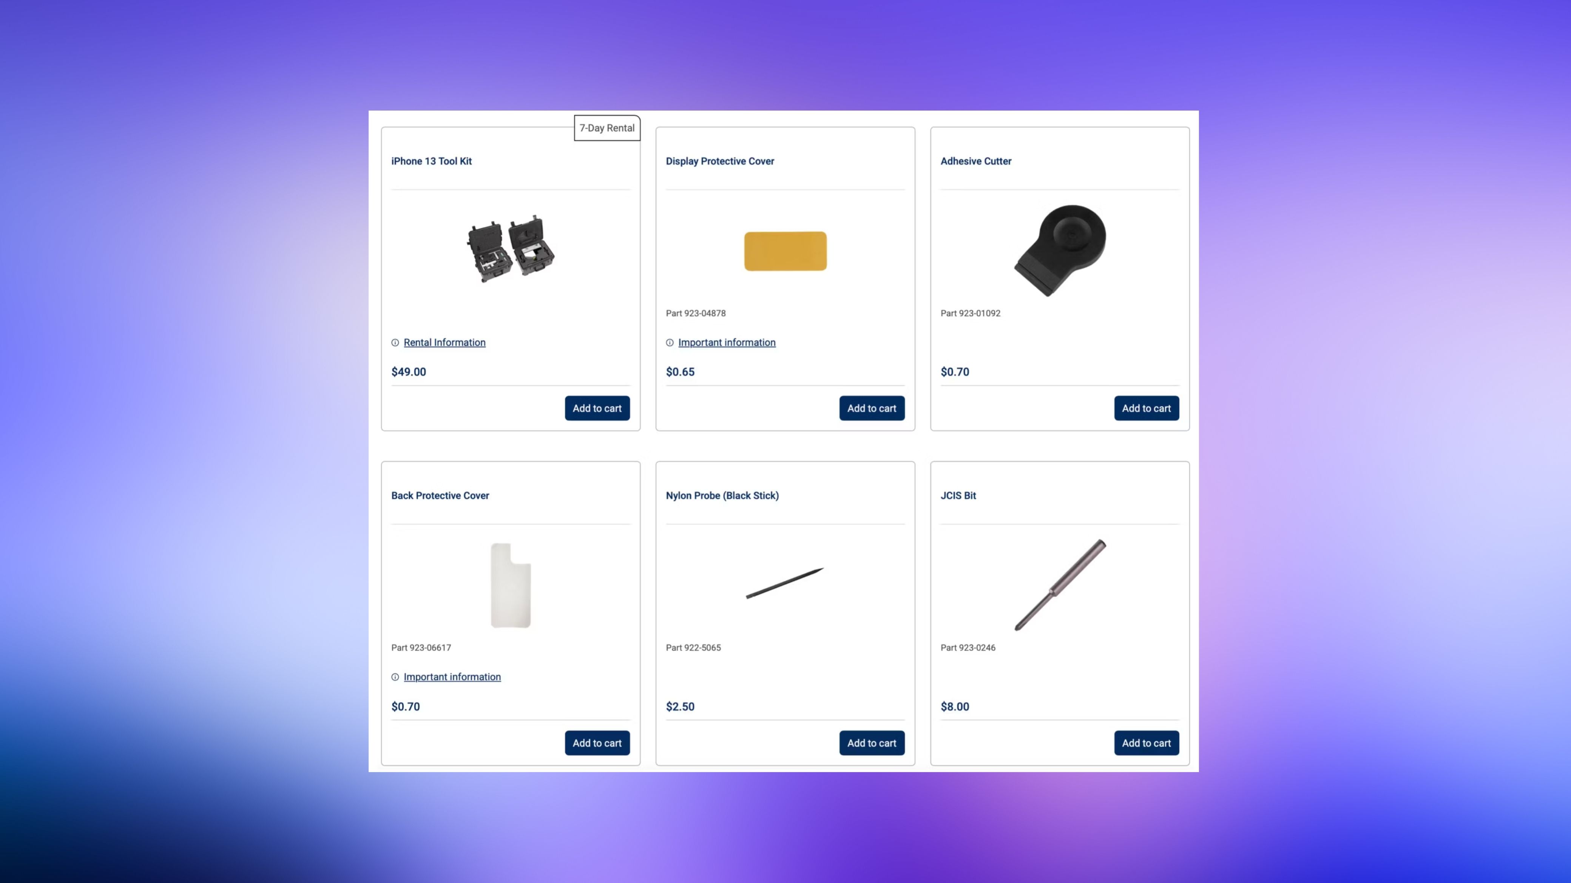
Task: Add Display Protective Cover to cart
Action: coord(872,408)
